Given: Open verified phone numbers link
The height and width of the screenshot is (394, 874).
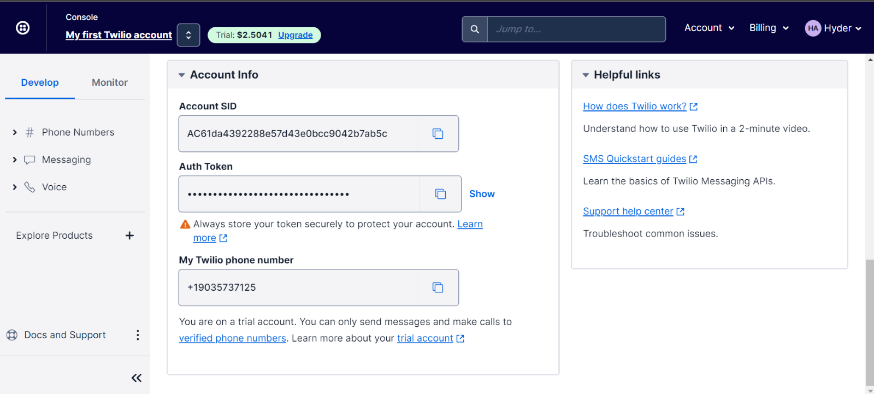Looking at the screenshot, I should click(x=233, y=338).
